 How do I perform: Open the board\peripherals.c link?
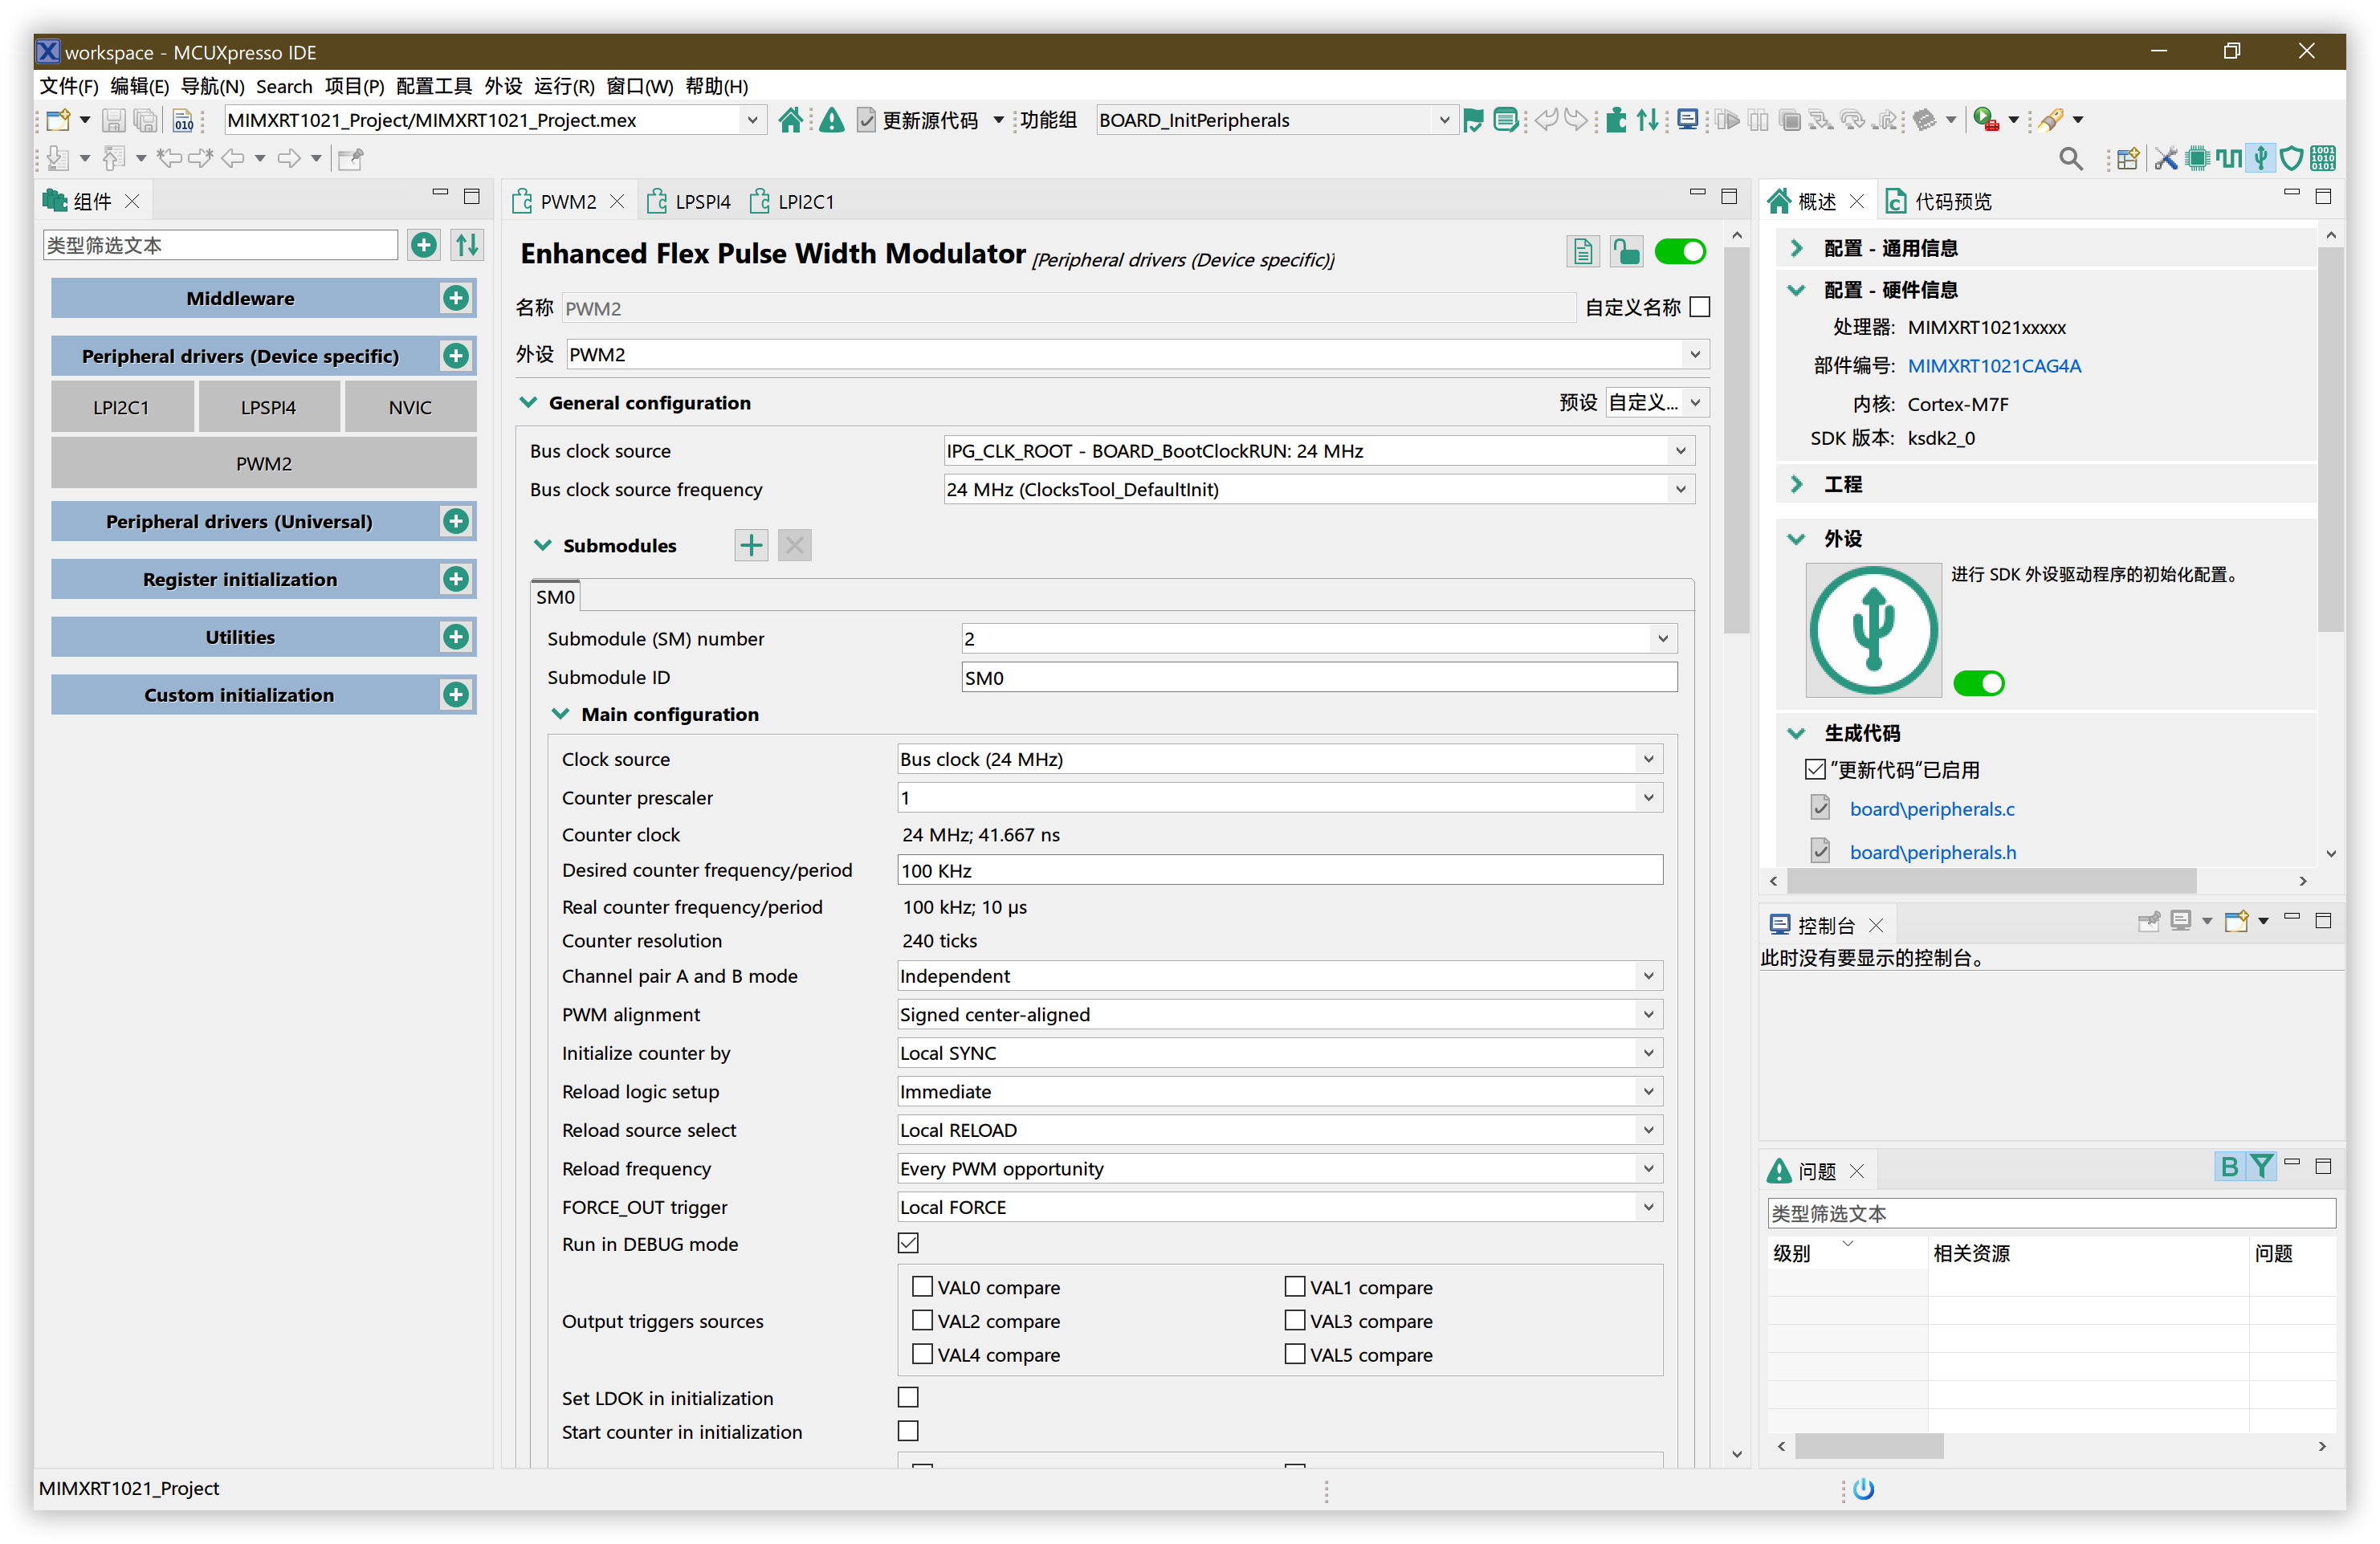coord(1932,809)
